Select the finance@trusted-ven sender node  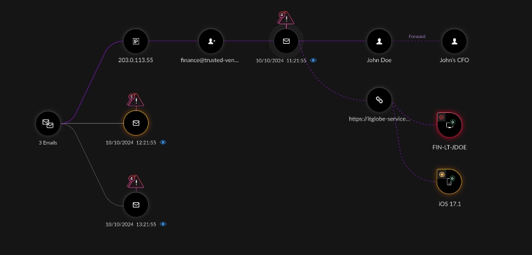pyautogui.click(x=210, y=41)
